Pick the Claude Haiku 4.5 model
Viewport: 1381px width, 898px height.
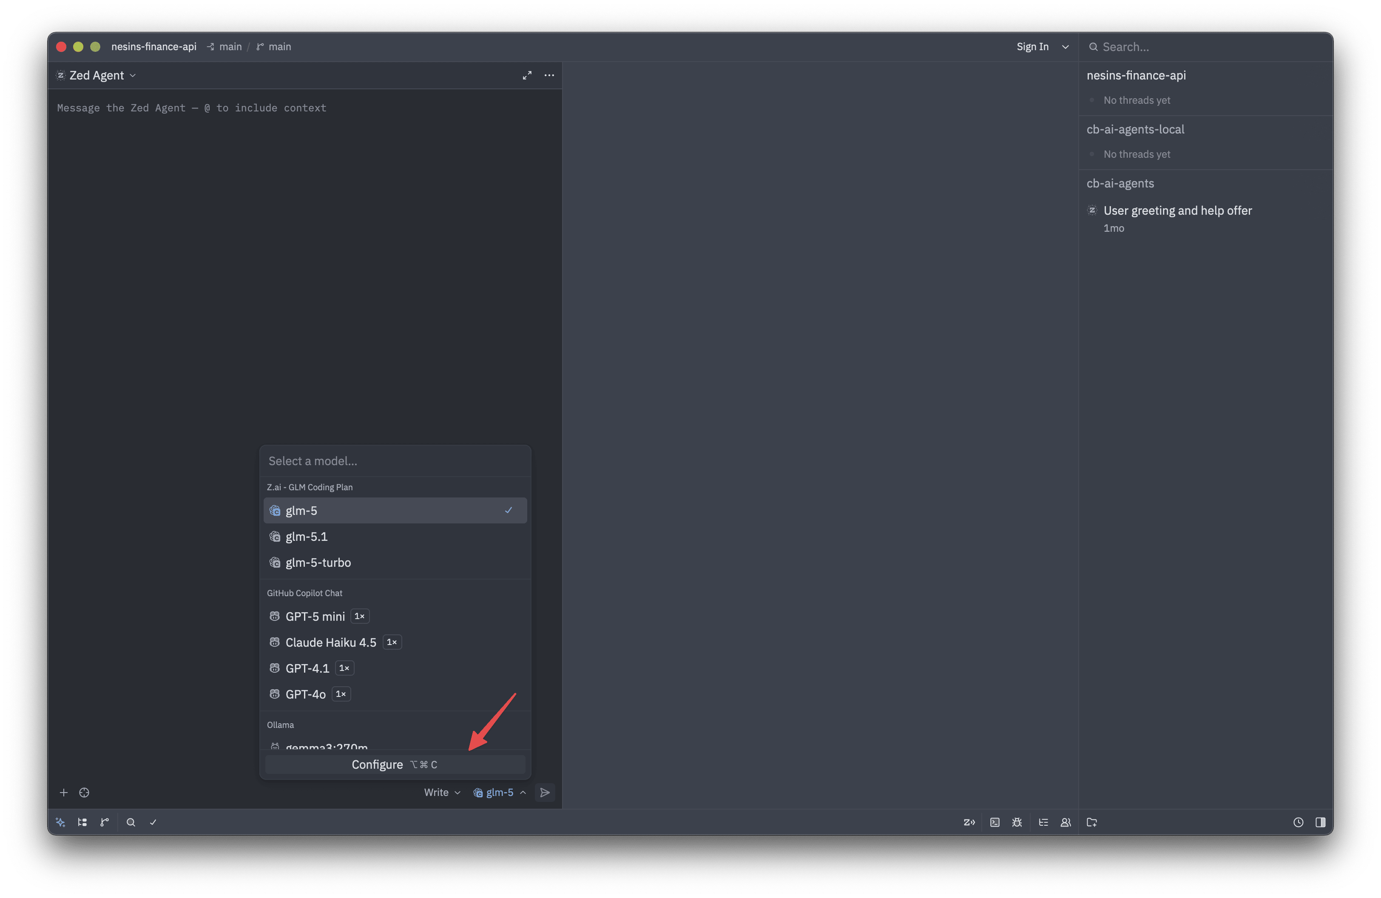click(x=395, y=642)
